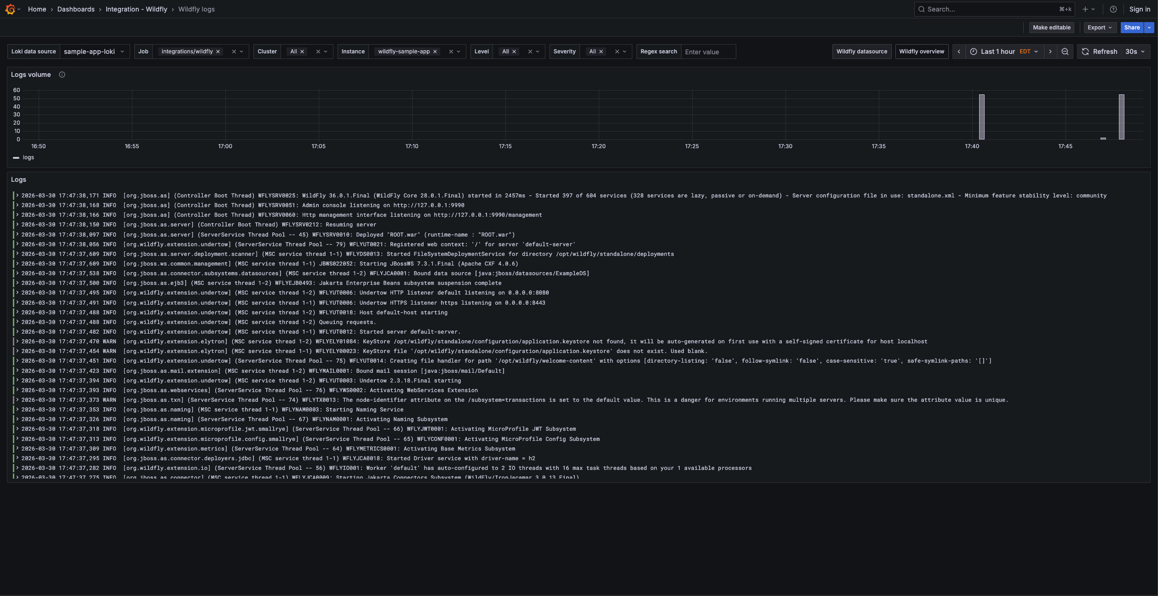Click the Regex search input field
The height and width of the screenshot is (596, 1158).
(708, 52)
